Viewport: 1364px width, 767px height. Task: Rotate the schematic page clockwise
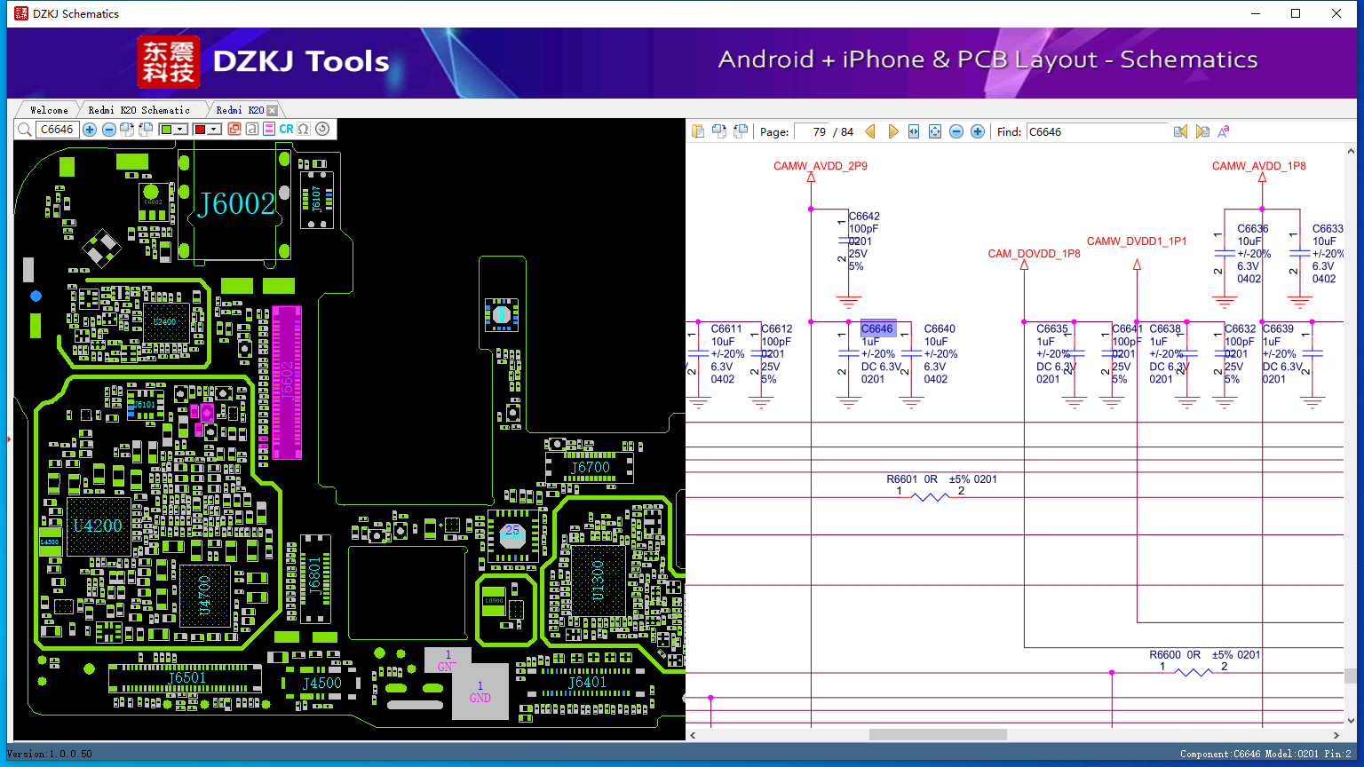(718, 131)
